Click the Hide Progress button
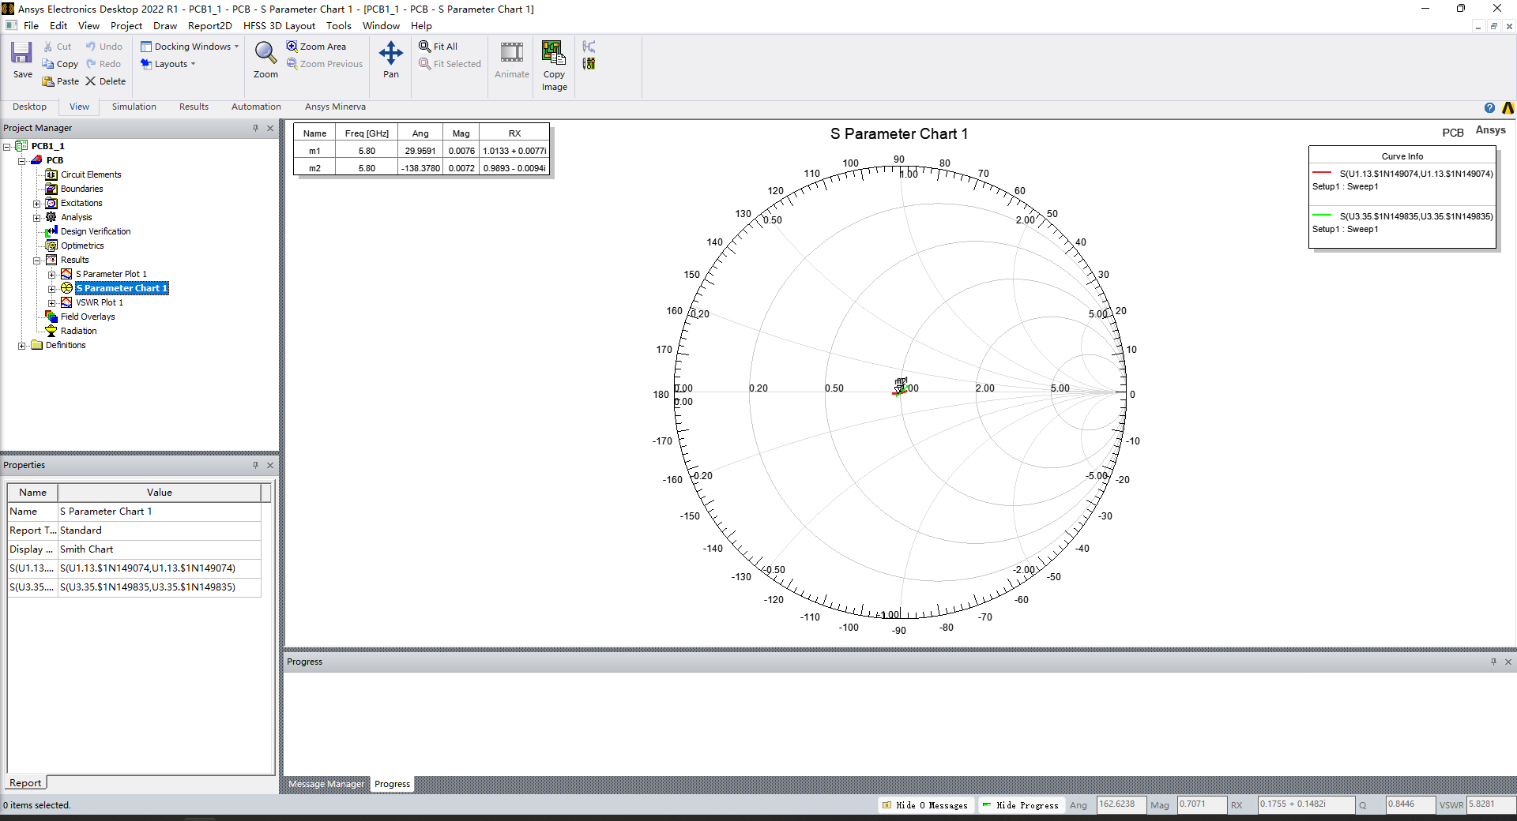Image resolution: width=1517 pixels, height=821 pixels. tap(1021, 805)
